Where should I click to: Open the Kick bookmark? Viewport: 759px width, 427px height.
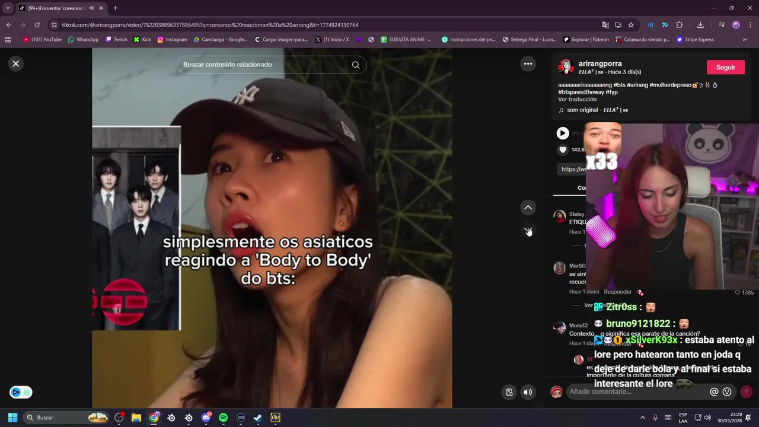142,40
